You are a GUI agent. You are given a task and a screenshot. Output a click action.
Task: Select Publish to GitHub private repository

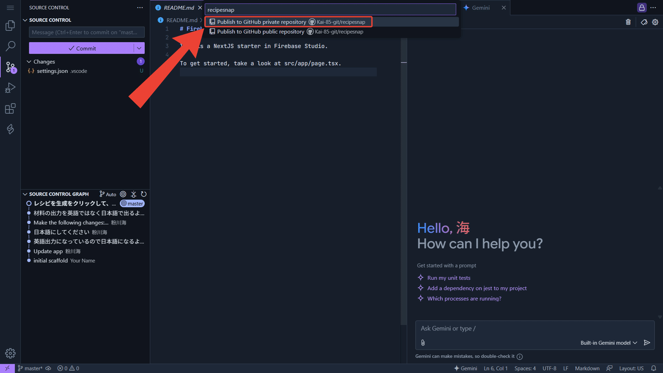pyautogui.click(x=331, y=22)
